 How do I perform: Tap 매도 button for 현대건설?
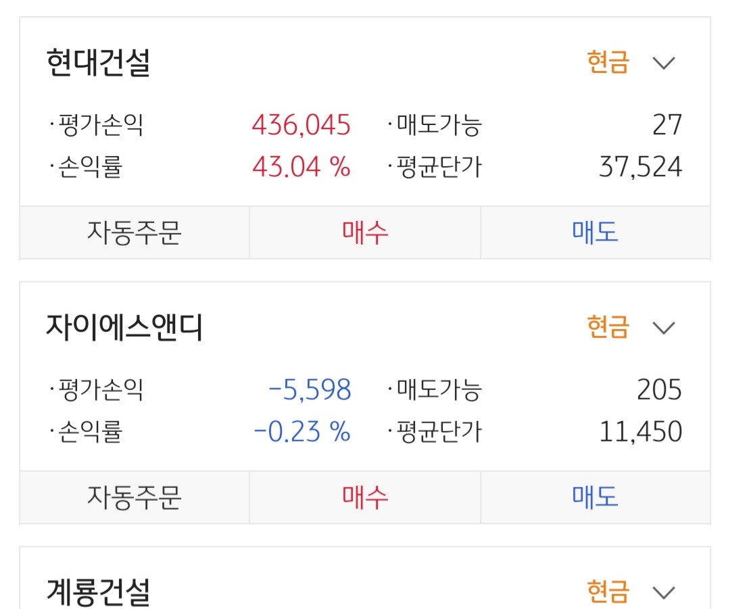595,233
